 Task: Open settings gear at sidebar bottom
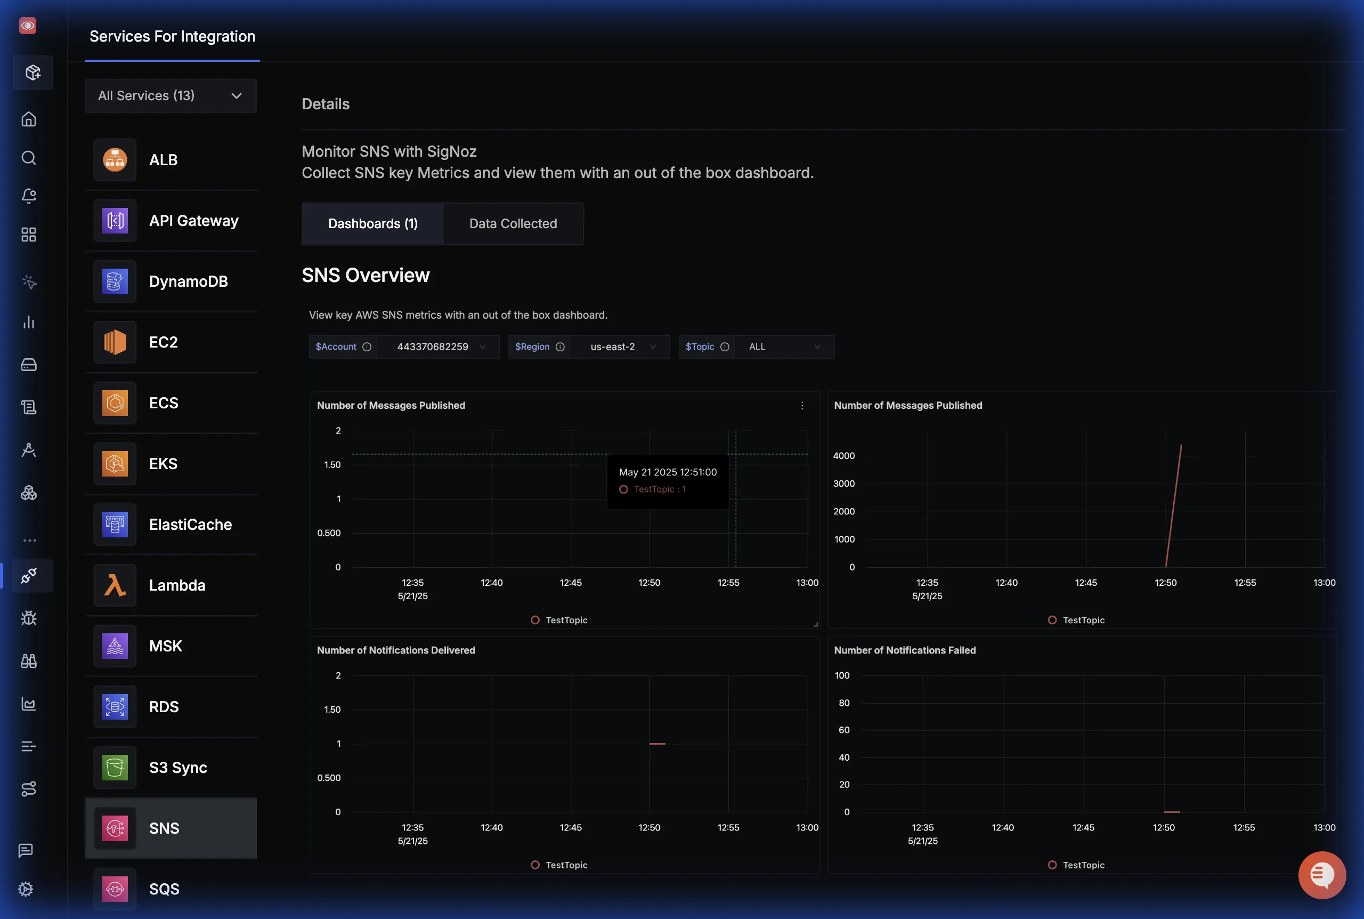coord(26,889)
